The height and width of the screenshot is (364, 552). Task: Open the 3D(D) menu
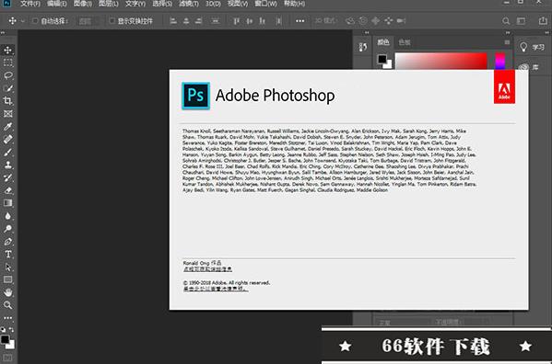213,4
